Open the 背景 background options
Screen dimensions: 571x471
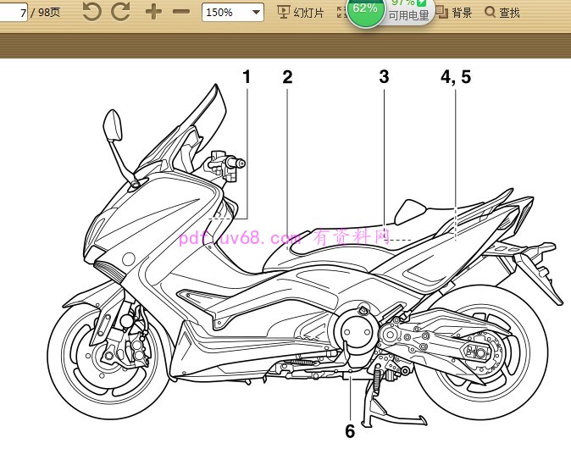[454, 13]
